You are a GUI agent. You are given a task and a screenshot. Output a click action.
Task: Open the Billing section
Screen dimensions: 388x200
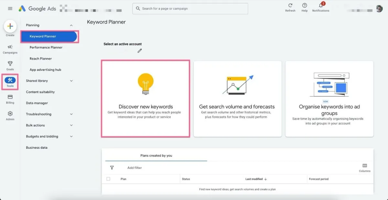(x=10, y=99)
